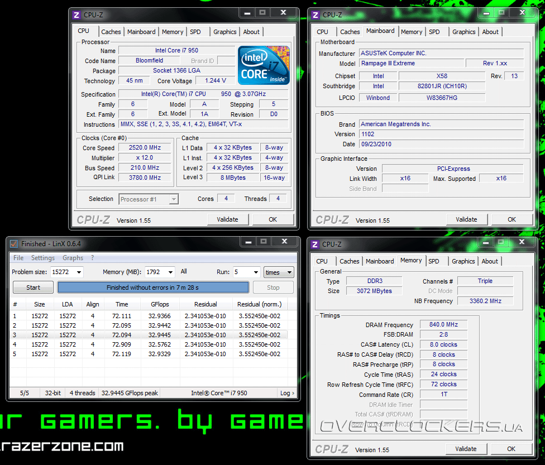Click Start button in LinX
The height and width of the screenshot is (465, 545).
pyautogui.click(x=33, y=287)
